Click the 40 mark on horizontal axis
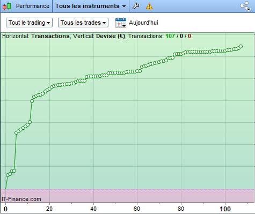 point(93,209)
